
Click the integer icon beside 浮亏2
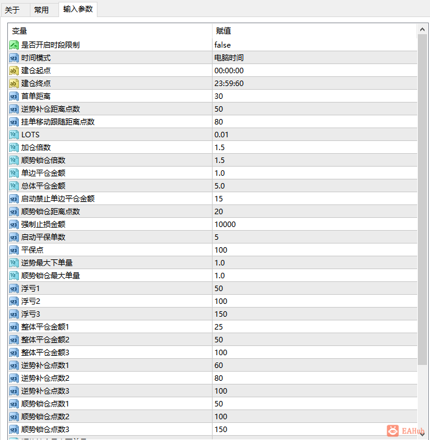[x=14, y=301]
